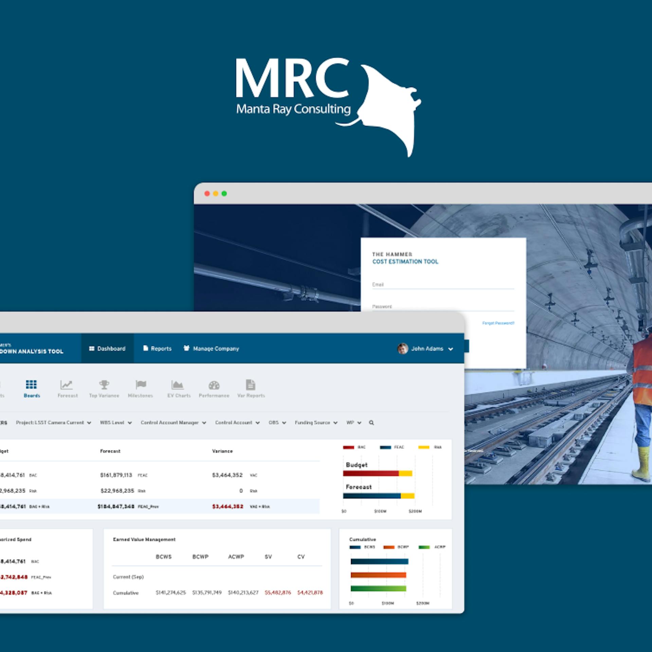Click the red $4,421,878 CV value

[310, 593]
